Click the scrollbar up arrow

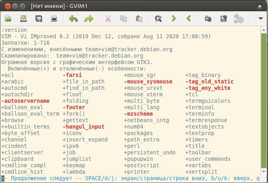click(x=264, y=30)
